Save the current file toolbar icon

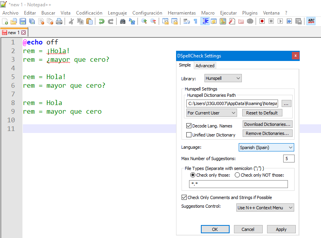[23, 21]
